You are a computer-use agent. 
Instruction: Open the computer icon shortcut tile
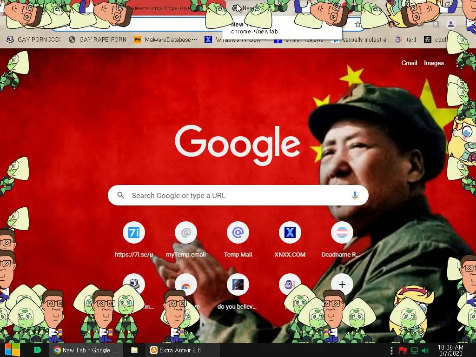133,285
